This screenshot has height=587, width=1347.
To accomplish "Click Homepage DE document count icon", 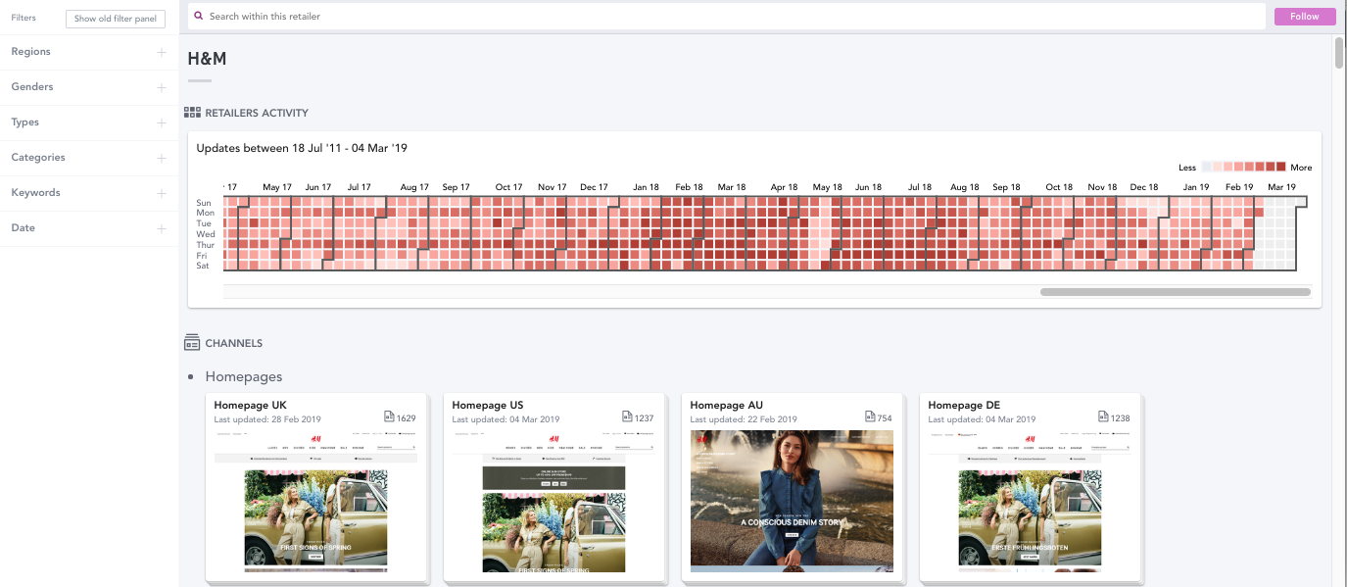I will [x=1103, y=417].
